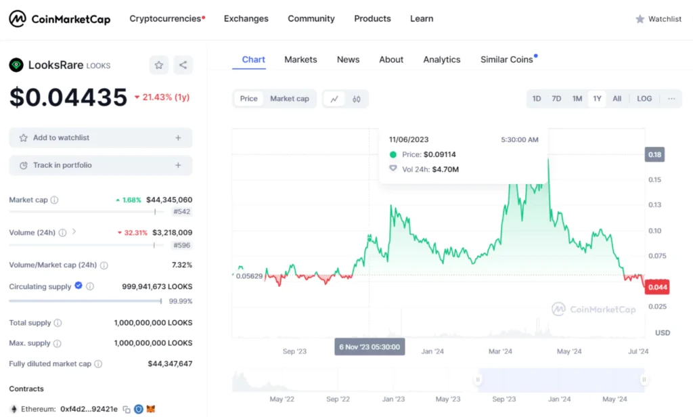The width and height of the screenshot is (693, 417).
Task: Expand Volume (24h) chevron arrow
Action: [74, 232]
